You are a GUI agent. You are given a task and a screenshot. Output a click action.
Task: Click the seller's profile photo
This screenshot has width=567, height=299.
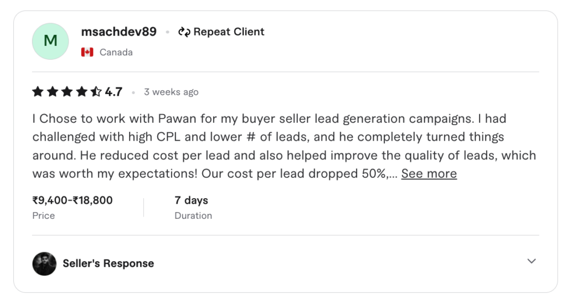click(44, 264)
